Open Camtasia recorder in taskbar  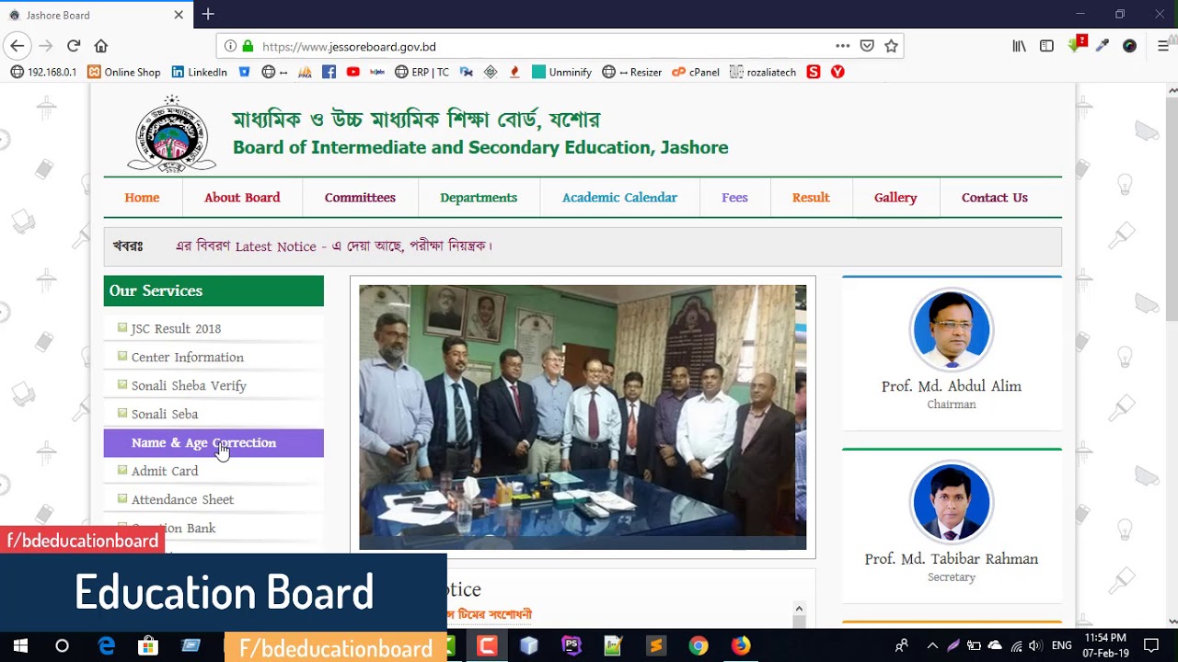click(x=487, y=645)
